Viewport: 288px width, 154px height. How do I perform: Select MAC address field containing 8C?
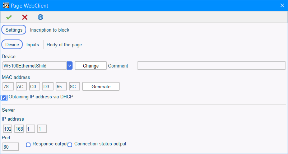pyautogui.click(x=74, y=87)
